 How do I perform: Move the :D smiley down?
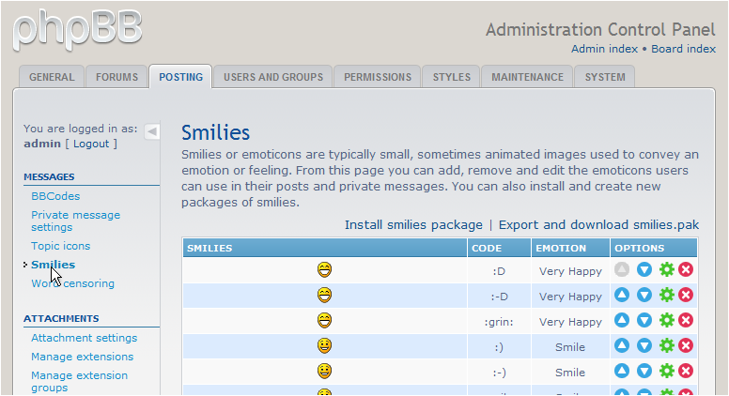644,270
